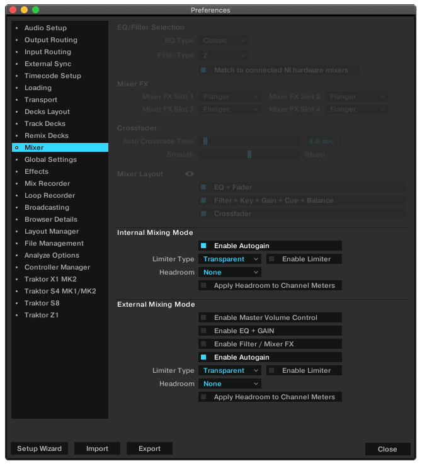Toggle Enable Filter / Mixer FX checkbox
The height and width of the screenshot is (466, 422).
point(203,344)
